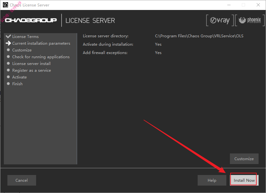Viewport: 266px width, 193px height.
Task: Click the checkmark icon beside License Terms
Action: (x=8, y=36)
